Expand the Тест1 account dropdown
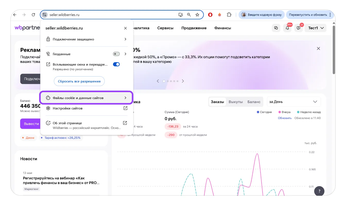The width and height of the screenshot is (346, 205). [315, 28]
